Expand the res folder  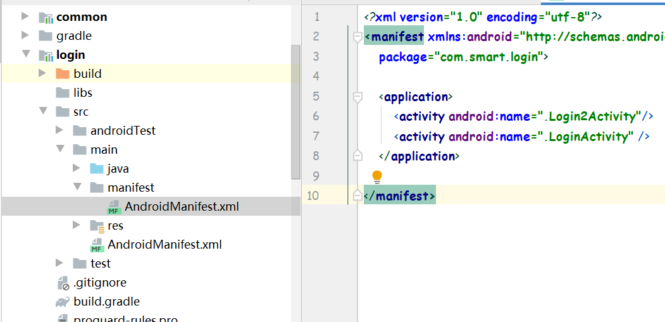pos(77,225)
